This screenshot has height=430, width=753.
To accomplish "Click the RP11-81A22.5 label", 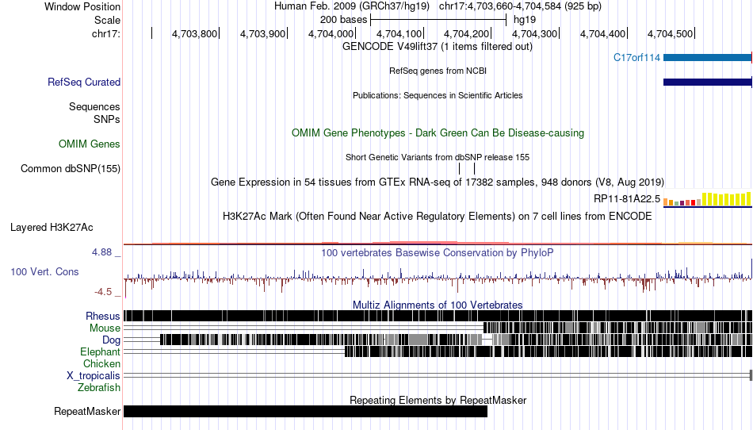I will click(x=627, y=199).
